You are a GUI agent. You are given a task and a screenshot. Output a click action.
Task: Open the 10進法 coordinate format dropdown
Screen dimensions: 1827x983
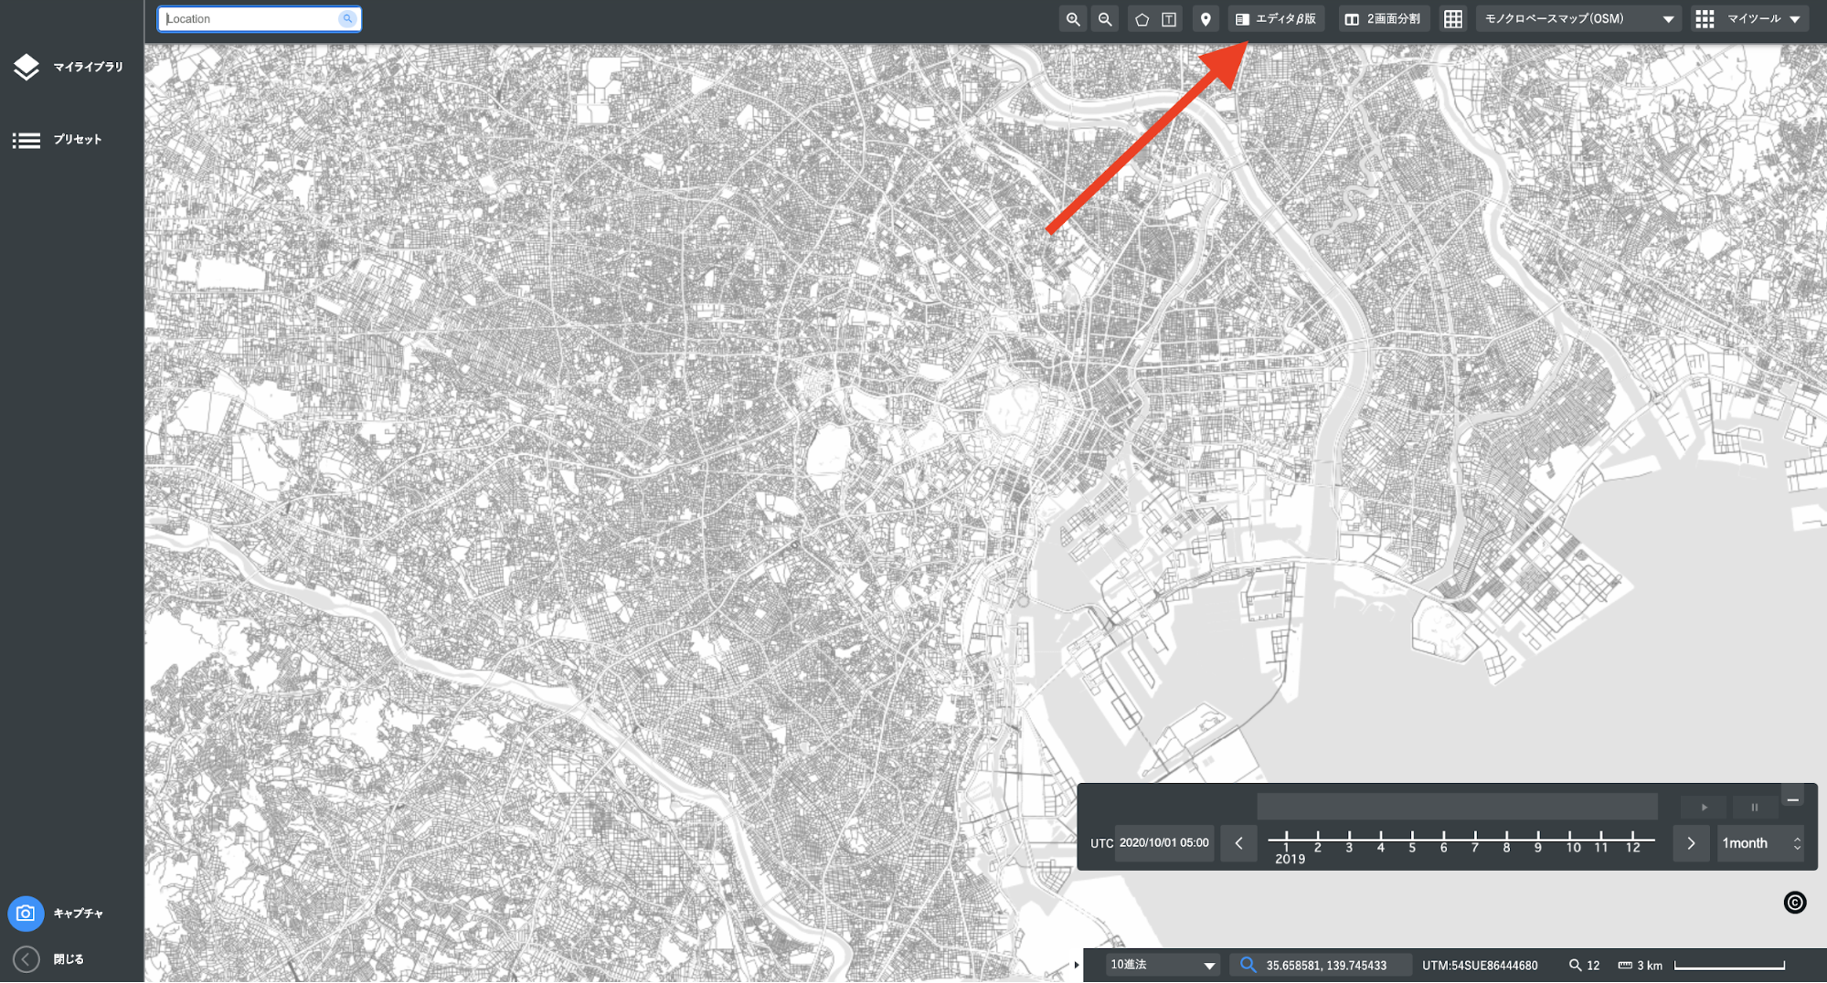pos(1163,966)
